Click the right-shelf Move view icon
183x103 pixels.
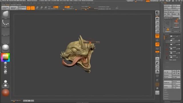point(157,63)
